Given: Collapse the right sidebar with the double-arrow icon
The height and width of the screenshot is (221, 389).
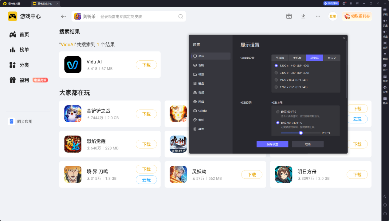Looking at the screenshot, I should click(385, 3).
